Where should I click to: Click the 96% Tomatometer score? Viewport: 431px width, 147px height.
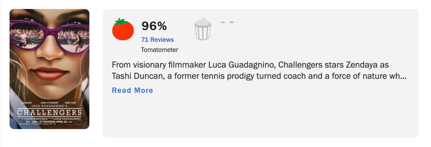[154, 26]
